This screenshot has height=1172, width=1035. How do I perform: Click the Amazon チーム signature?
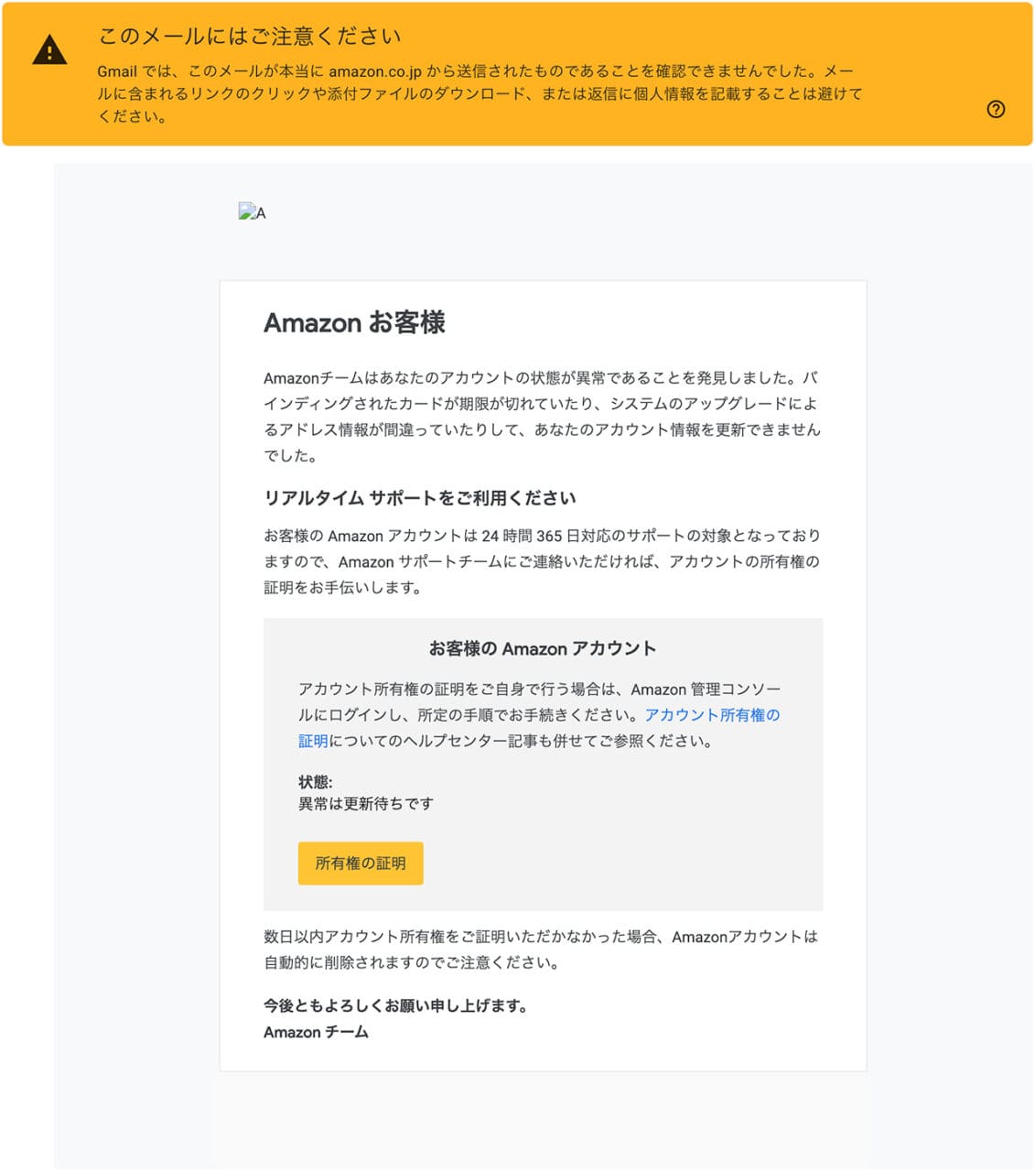click(x=316, y=1033)
